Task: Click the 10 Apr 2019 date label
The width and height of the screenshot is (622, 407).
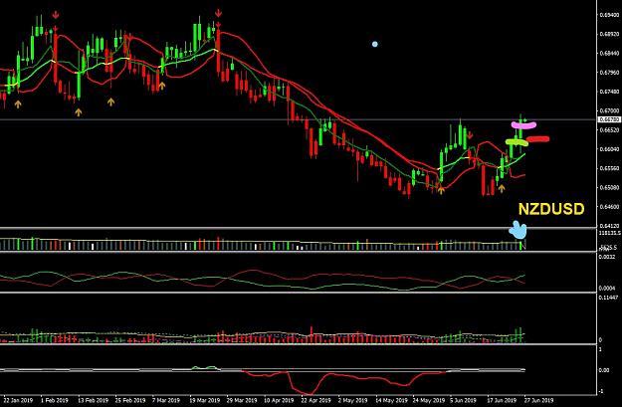Action: [x=279, y=400]
